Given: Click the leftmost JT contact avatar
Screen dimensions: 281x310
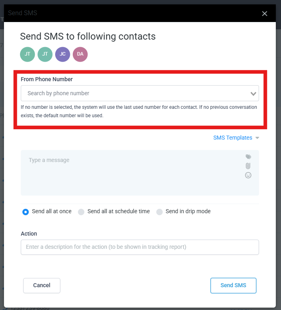Looking at the screenshot, I should pos(28,54).
